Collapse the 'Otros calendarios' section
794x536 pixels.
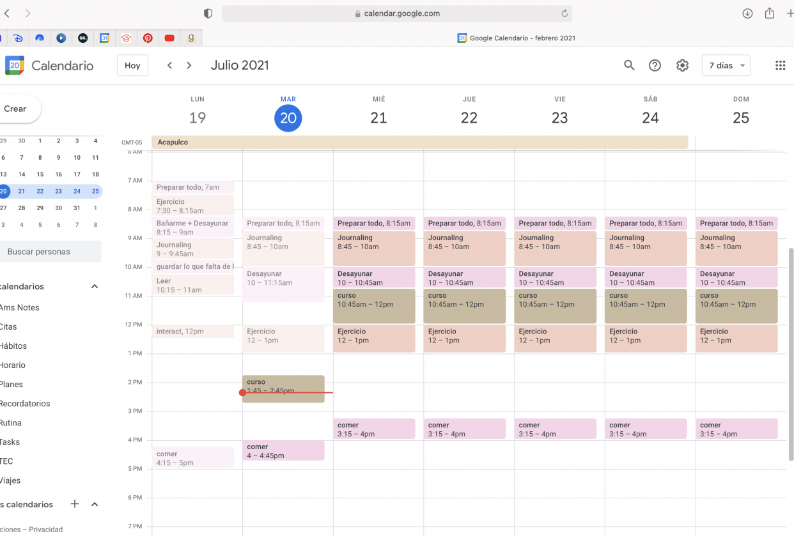point(95,504)
